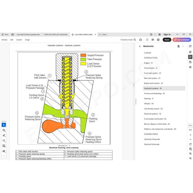Image resolution: width=193 pixels, height=193 pixels.
Task: Go to the Home icon
Action: 12,34
